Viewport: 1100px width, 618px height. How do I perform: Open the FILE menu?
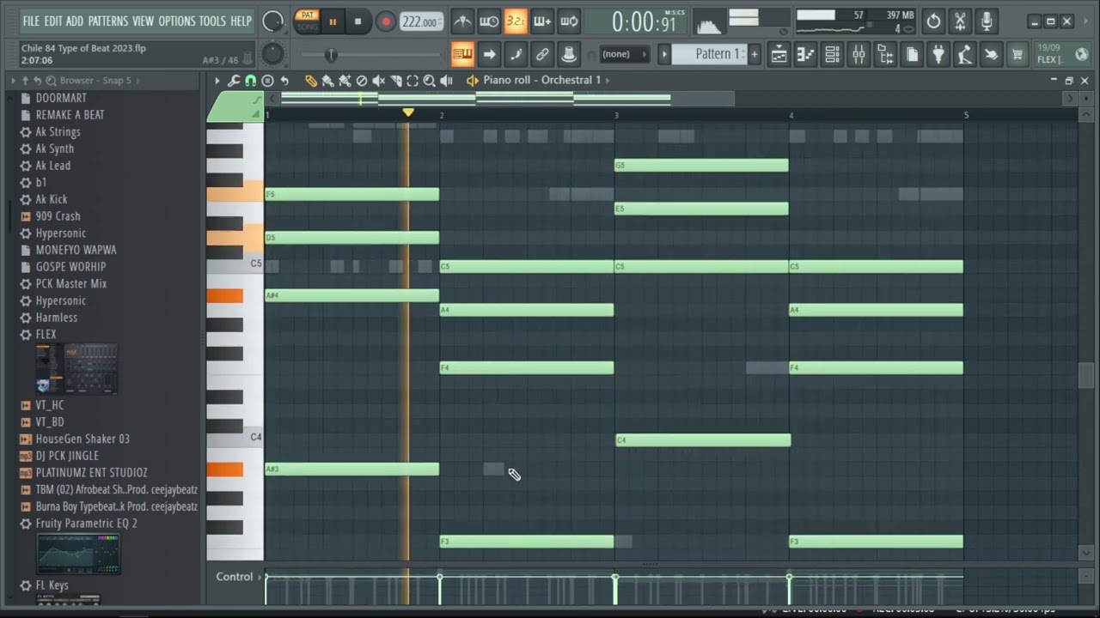(31, 21)
